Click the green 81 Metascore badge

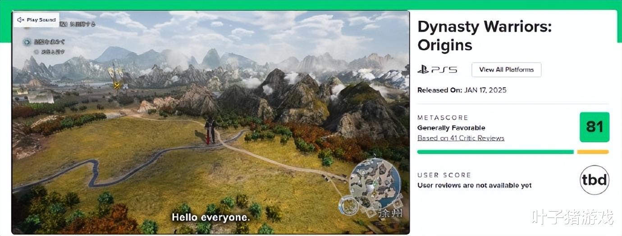point(595,127)
